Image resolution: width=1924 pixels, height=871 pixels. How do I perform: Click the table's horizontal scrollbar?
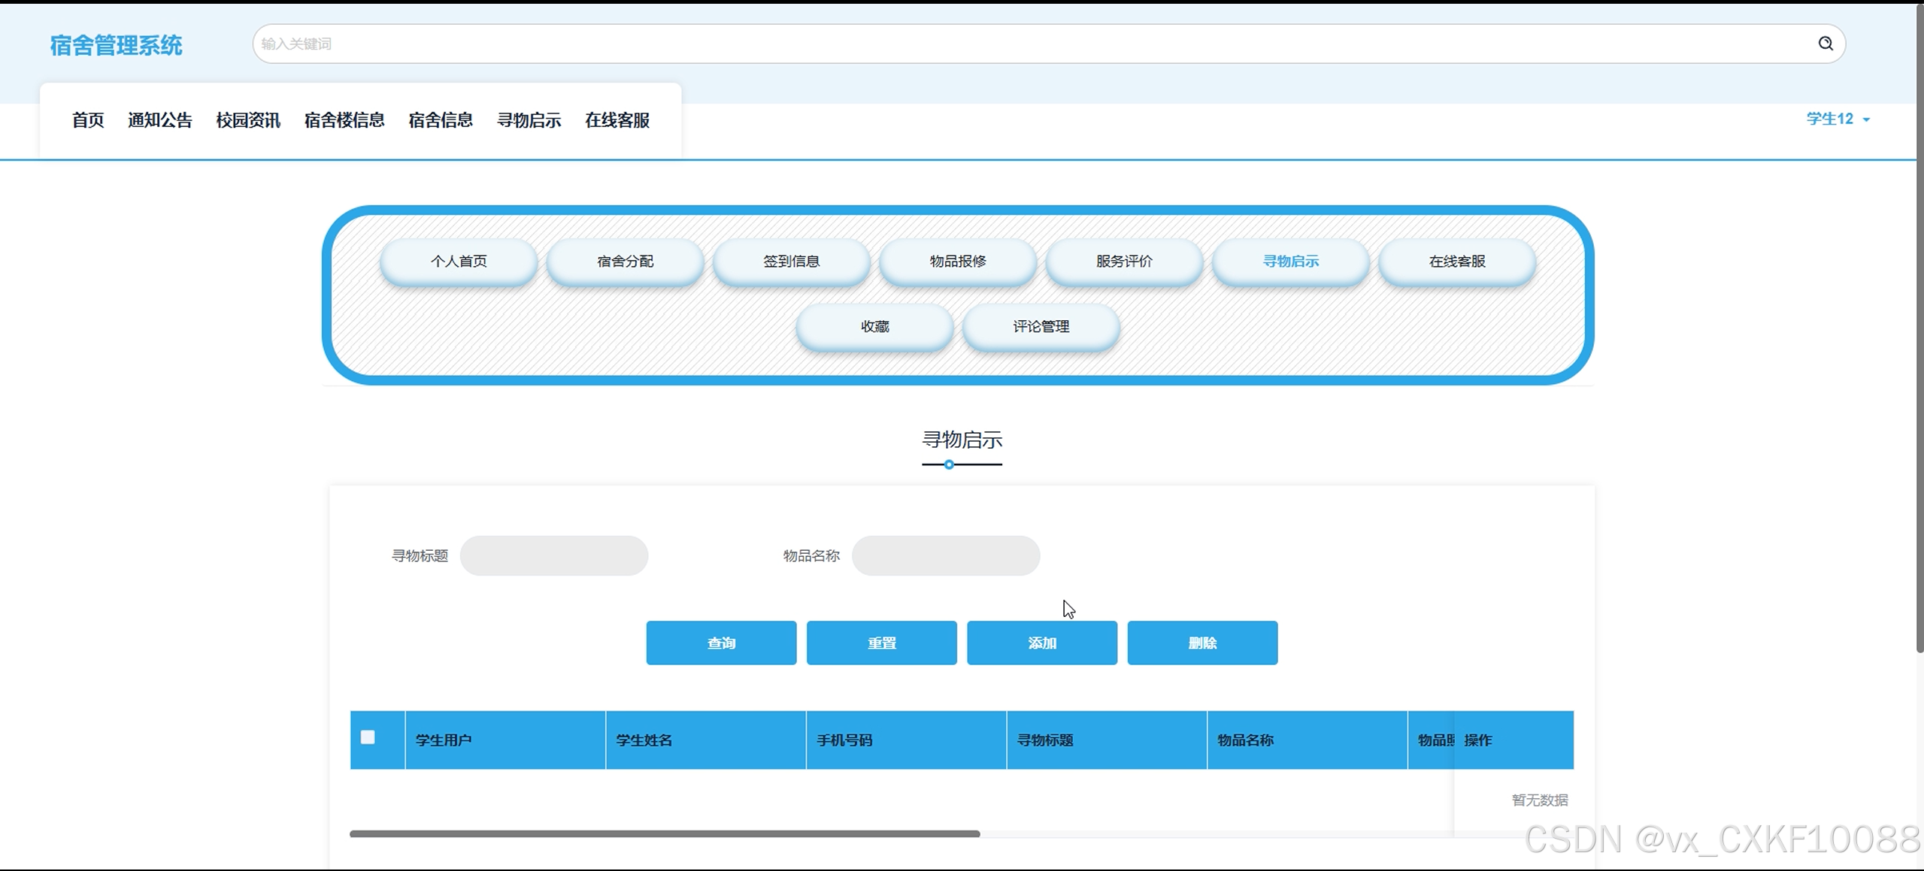coord(665,833)
